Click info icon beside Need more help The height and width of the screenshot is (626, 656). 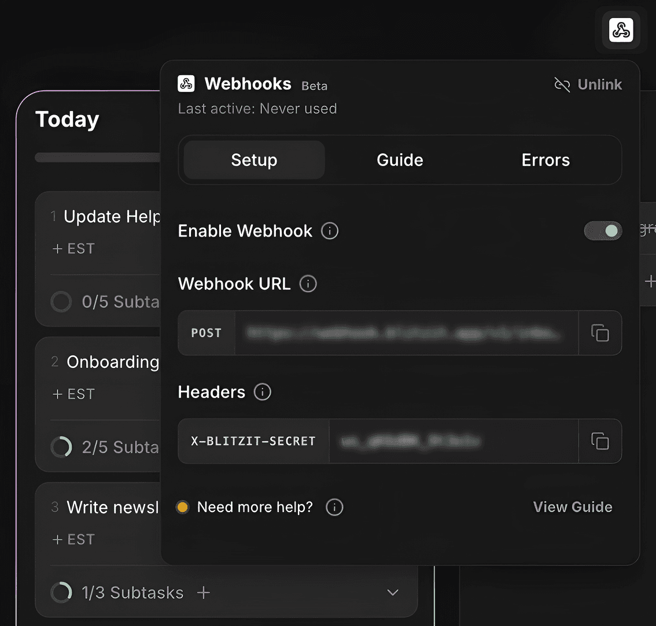(x=334, y=507)
